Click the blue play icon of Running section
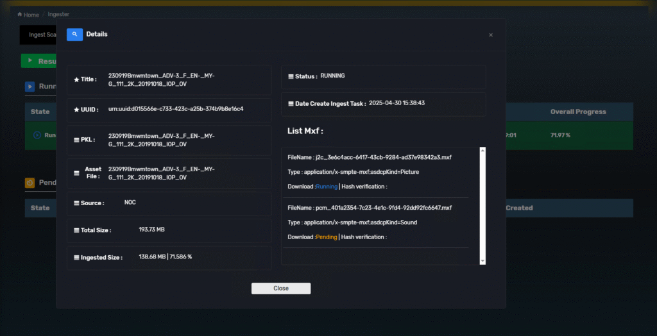Viewport: 657px width, 336px height. click(30, 86)
